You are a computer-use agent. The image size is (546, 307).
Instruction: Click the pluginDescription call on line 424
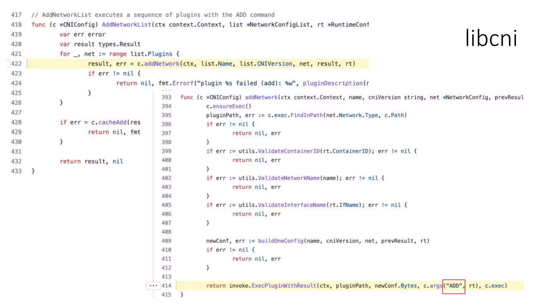coord(332,83)
